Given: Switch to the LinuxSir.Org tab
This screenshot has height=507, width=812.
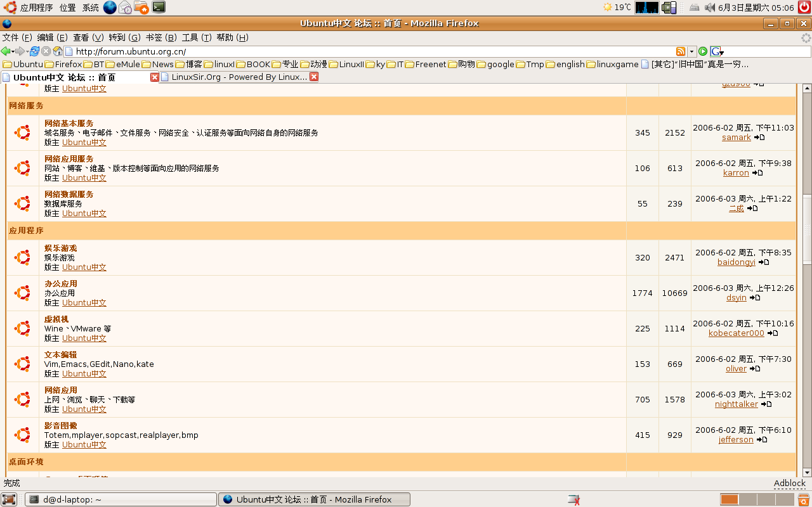Looking at the screenshot, I should (x=239, y=77).
